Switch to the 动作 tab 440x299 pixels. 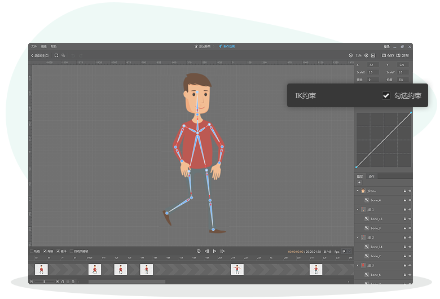coord(371,177)
